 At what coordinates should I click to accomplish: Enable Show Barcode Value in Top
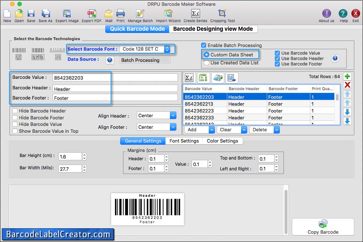15,131
